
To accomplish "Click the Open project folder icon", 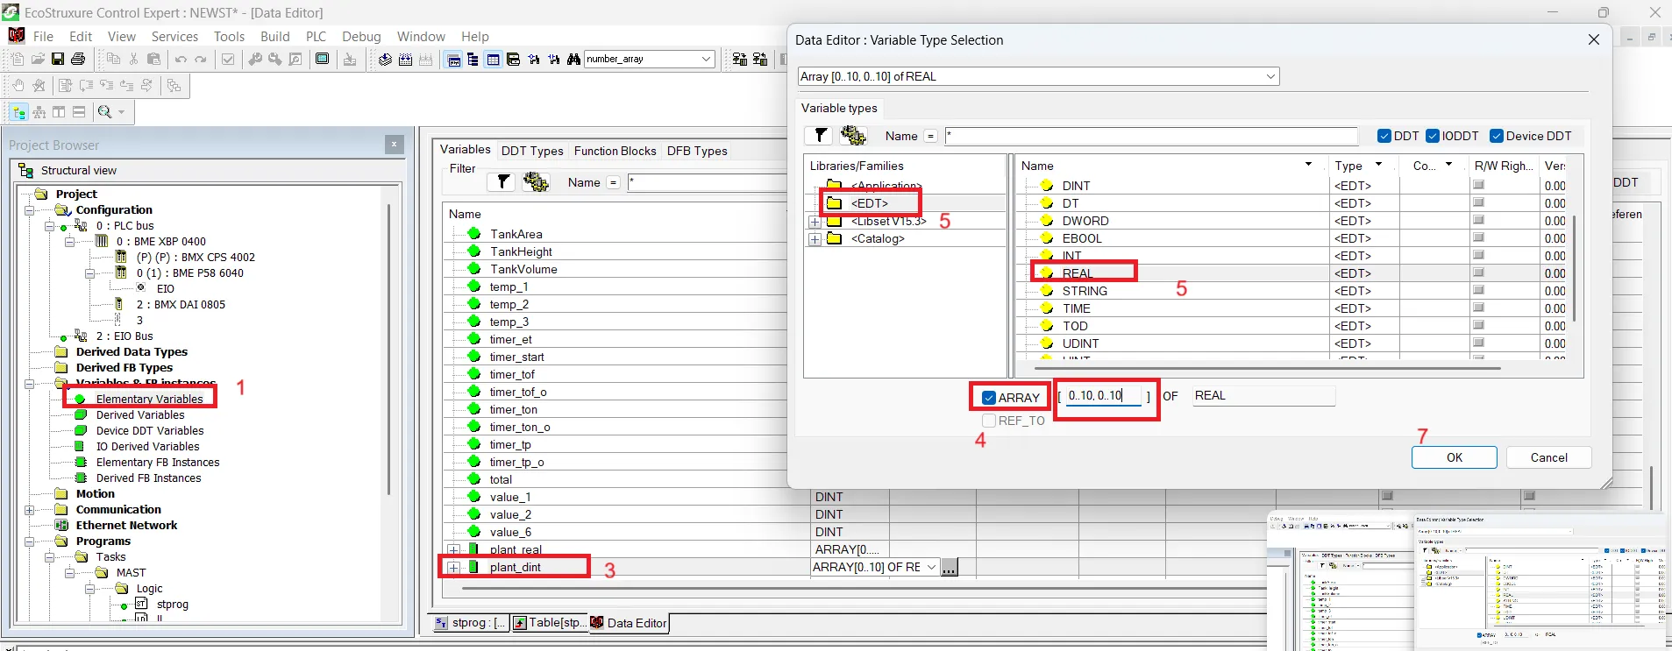I will tap(38, 59).
